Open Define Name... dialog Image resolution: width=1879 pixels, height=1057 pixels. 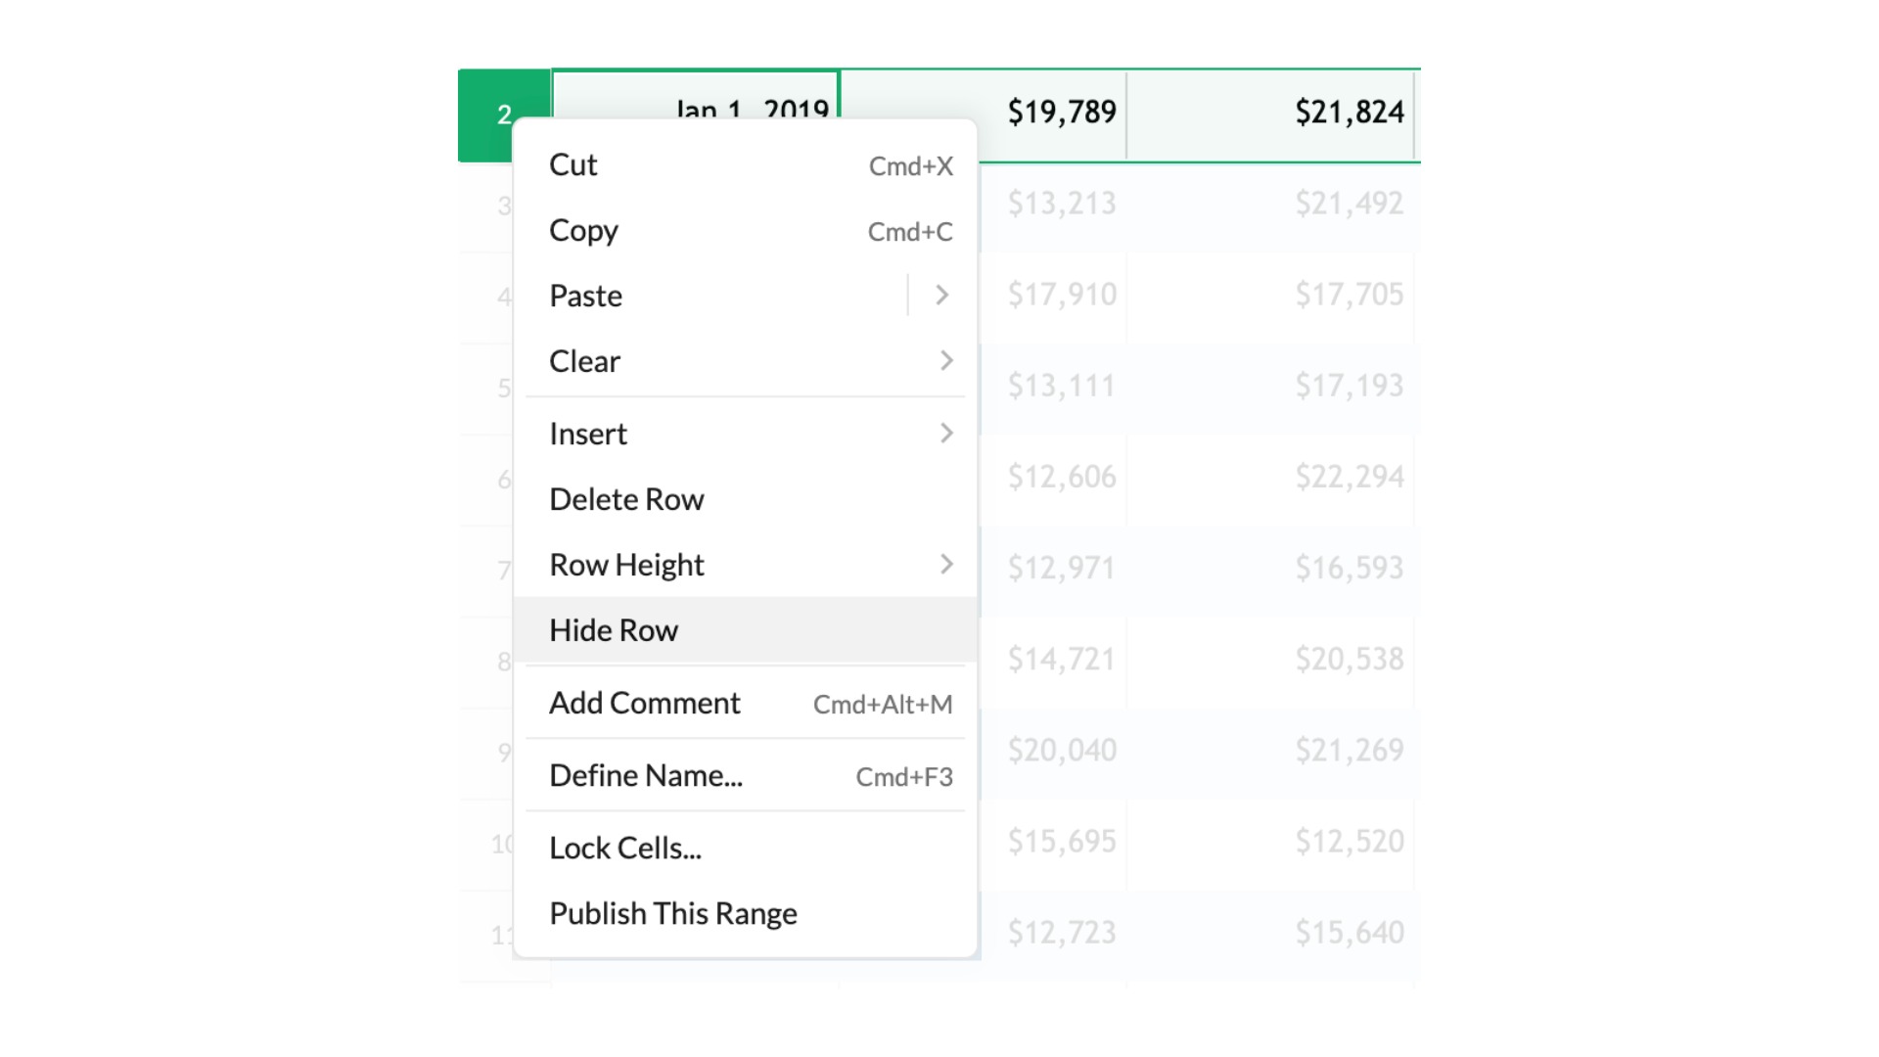(646, 775)
